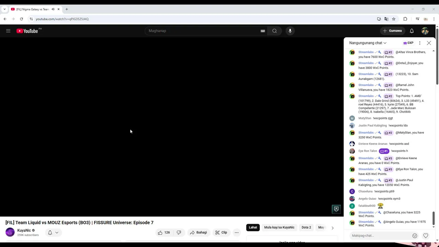View site information icon in address bar
This screenshot has height=247, width=439.
tap(31, 19)
